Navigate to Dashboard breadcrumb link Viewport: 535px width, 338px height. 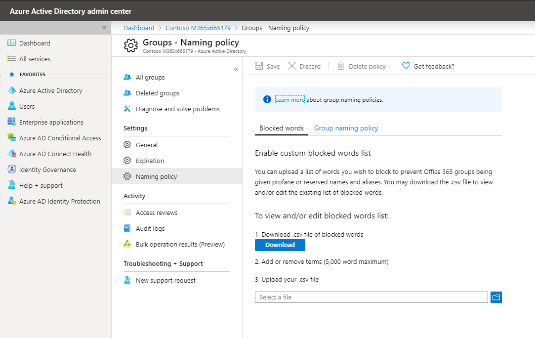coord(139,28)
